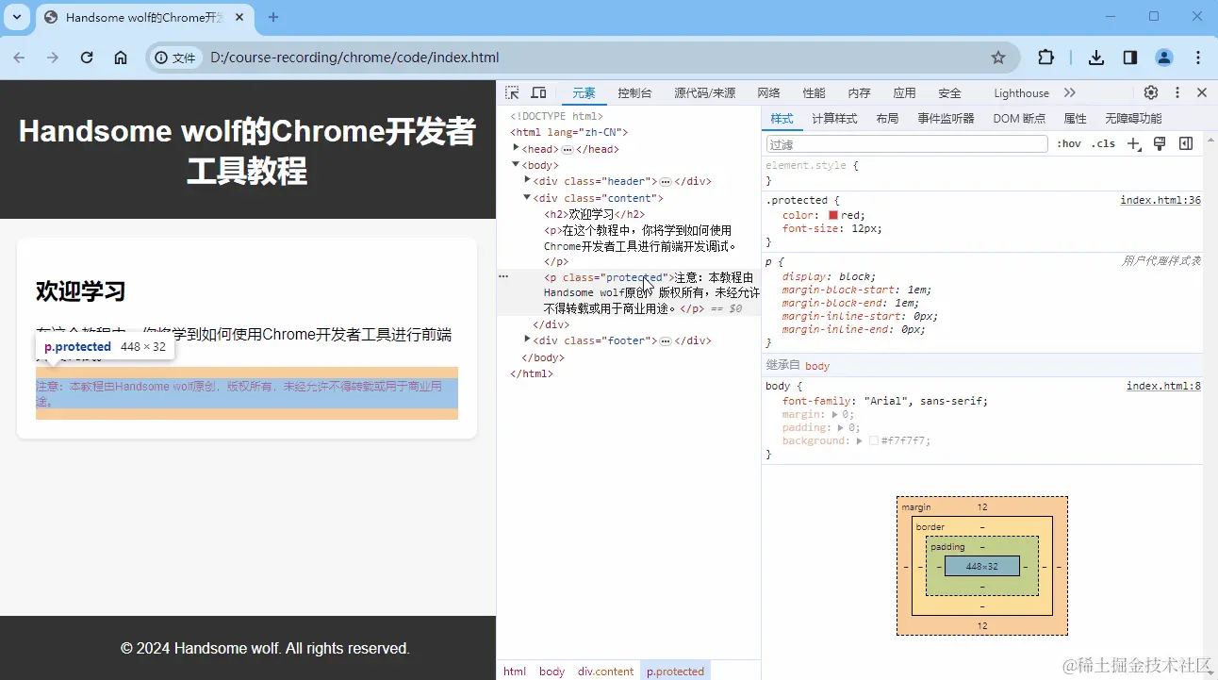Toggle the computed styles sidebar icon
Viewport: 1218px width, 680px height.
click(1186, 143)
